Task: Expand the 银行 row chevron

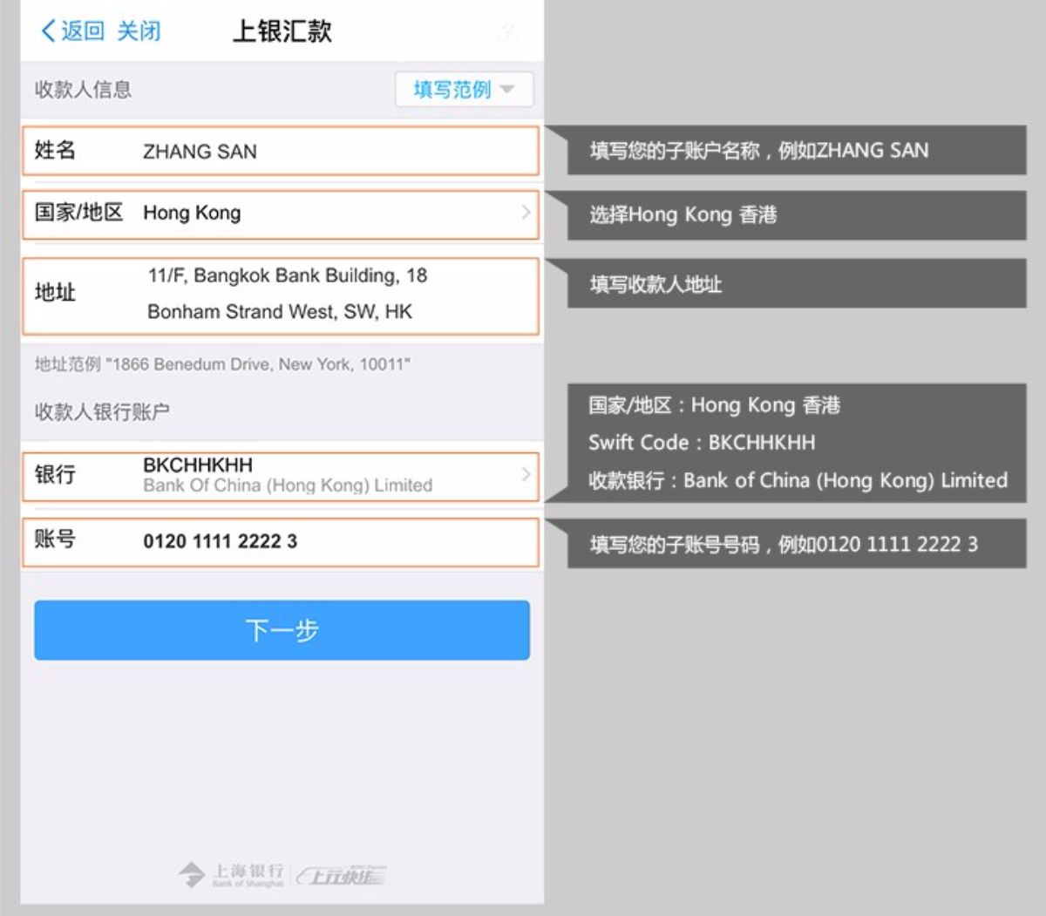Action: 526,474
